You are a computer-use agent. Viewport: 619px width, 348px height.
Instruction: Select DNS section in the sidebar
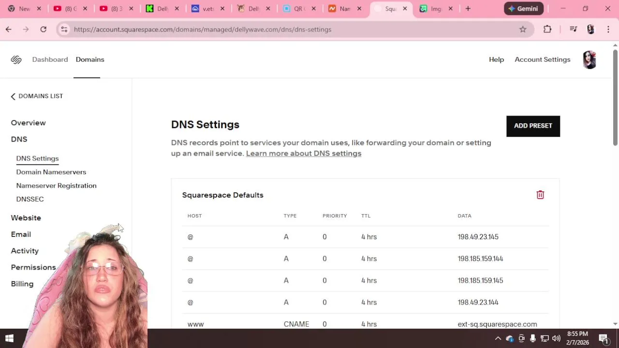[x=19, y=139]
